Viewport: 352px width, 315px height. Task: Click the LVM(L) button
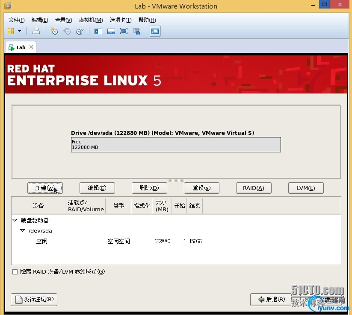[x=306, y=188]
